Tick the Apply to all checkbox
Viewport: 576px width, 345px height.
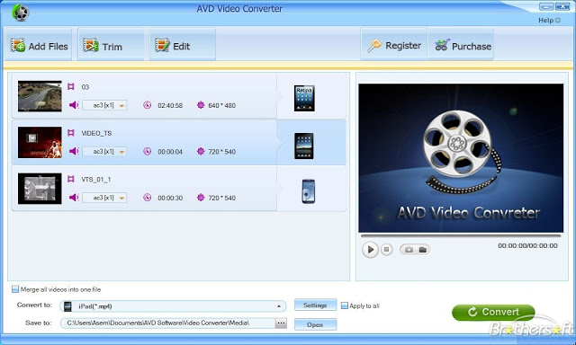(344, 305)
